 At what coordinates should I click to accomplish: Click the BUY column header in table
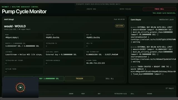pyautogui.click(x=99, y=94)
